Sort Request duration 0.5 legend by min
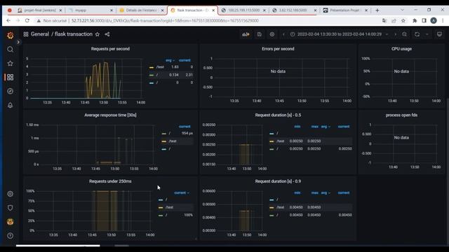This screenshot has height=252, width=449. click(297, 127)
